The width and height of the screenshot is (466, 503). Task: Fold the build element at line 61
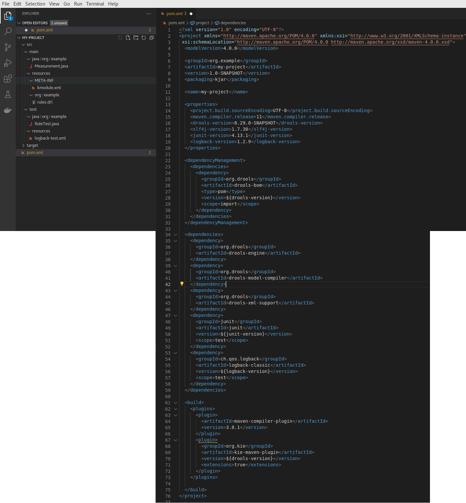pos(176,403)
